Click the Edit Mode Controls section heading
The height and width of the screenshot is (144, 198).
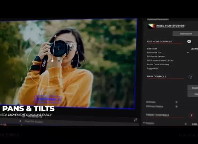pos(159,42)
